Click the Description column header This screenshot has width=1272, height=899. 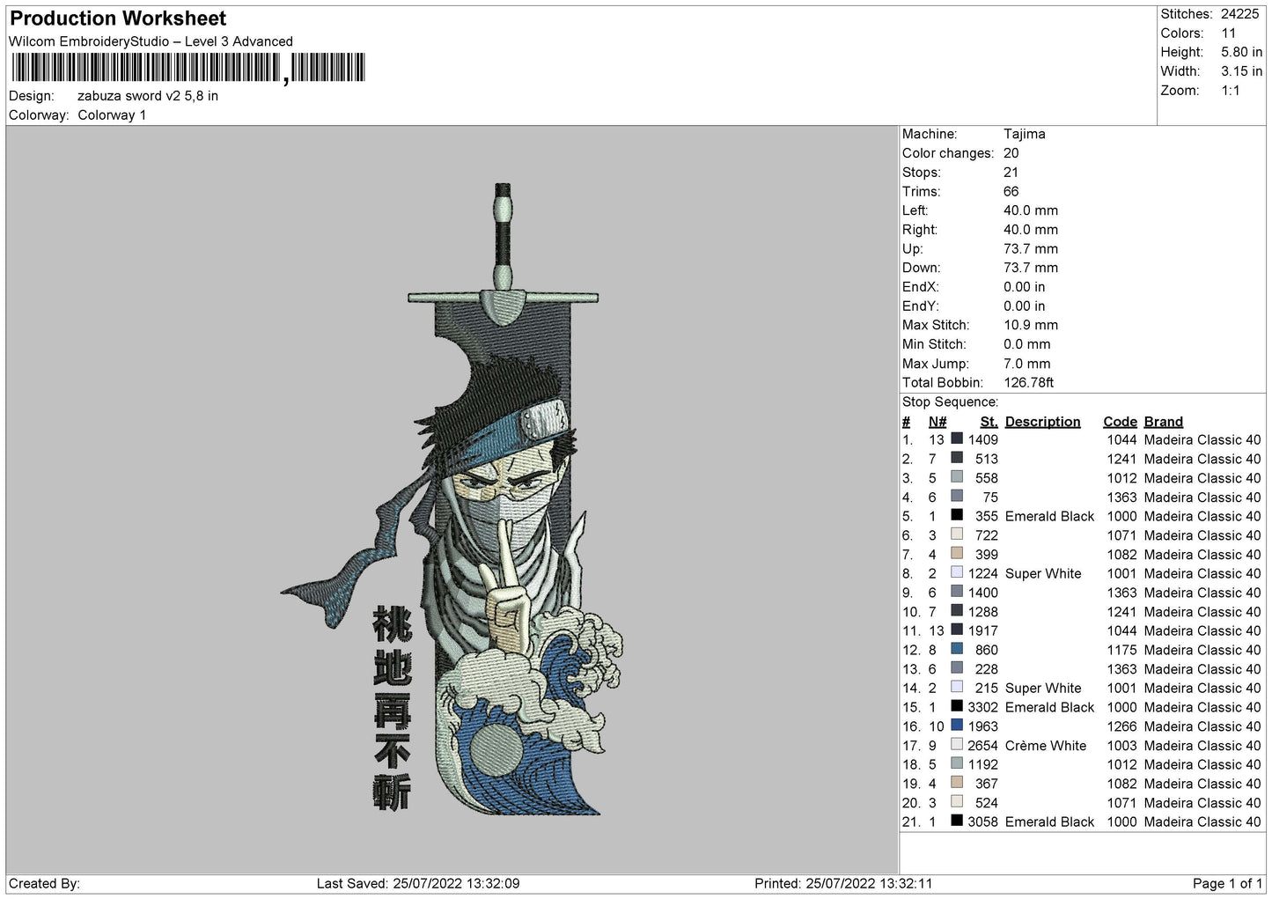tap(1042, 422)
